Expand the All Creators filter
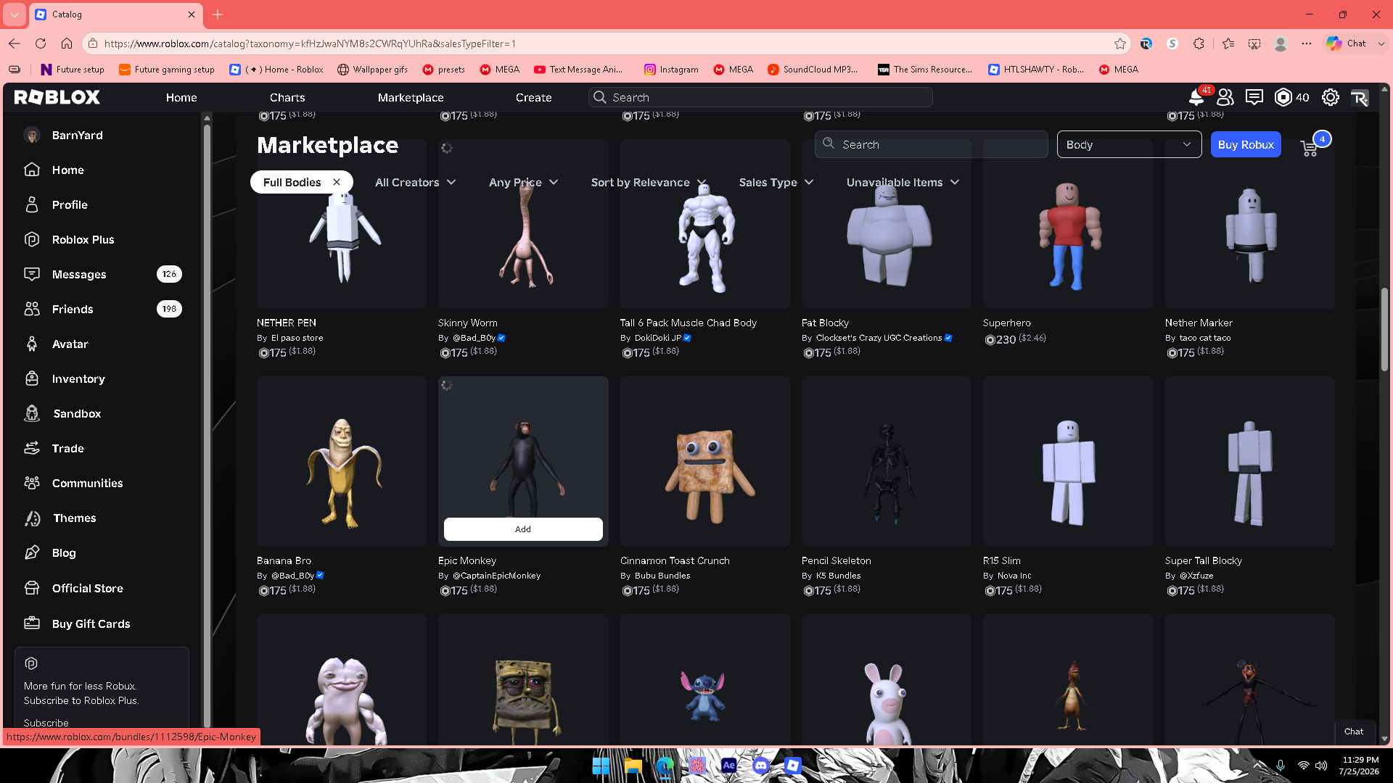 (x=416, y=183)
